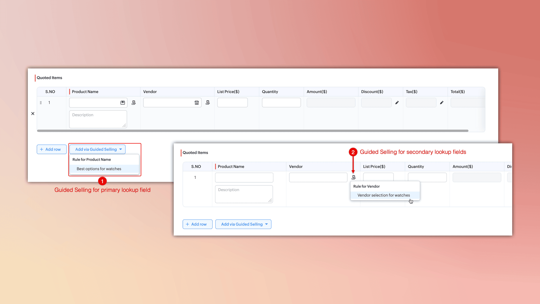The width and height of the screenshot is (540, 304).
Task: Click the vendor lookup store icon
Action: (197, 103)
